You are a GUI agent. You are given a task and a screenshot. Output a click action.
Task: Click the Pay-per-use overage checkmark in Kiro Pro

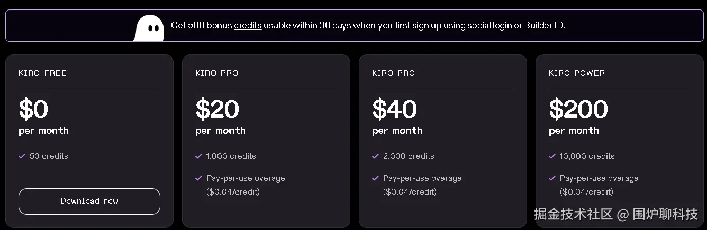coord(198,178)
